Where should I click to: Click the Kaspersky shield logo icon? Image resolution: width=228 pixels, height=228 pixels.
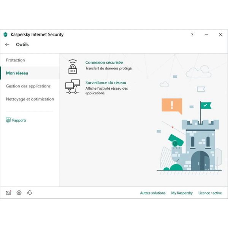(x=5, y=35)
